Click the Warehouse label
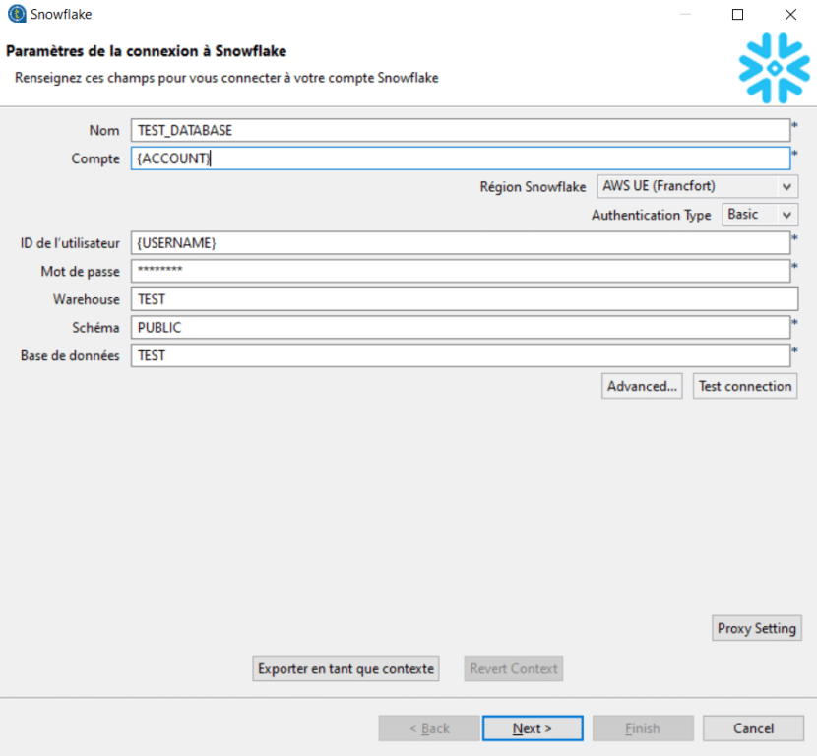Screen dimensions: 817x756 pos(87,299)
